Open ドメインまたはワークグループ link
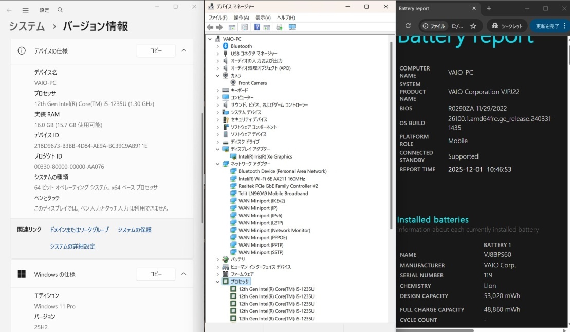 (x=79, y=230)
